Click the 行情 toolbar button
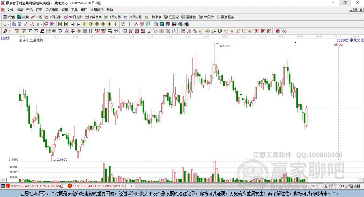This screenshot has width=364, height=197. coord(9,17)
